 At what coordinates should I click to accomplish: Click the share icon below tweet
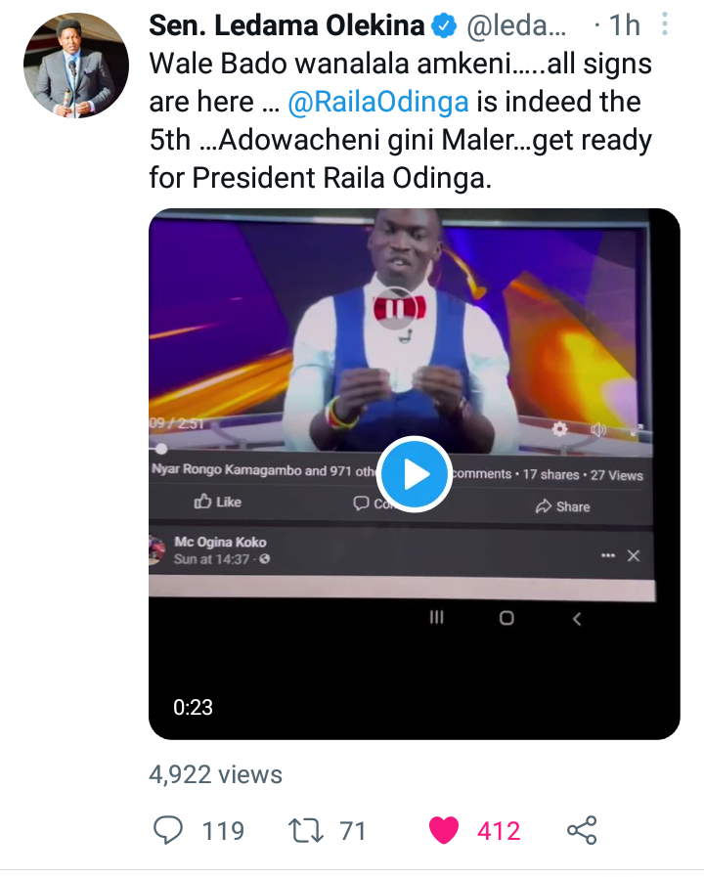[x=582, y=830]
